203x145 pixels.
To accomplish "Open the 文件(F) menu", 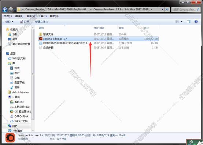I will tap(8, 16).
